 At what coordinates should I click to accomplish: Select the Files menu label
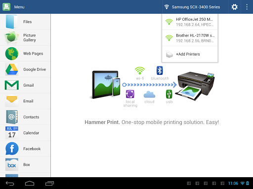coord(28,22)
